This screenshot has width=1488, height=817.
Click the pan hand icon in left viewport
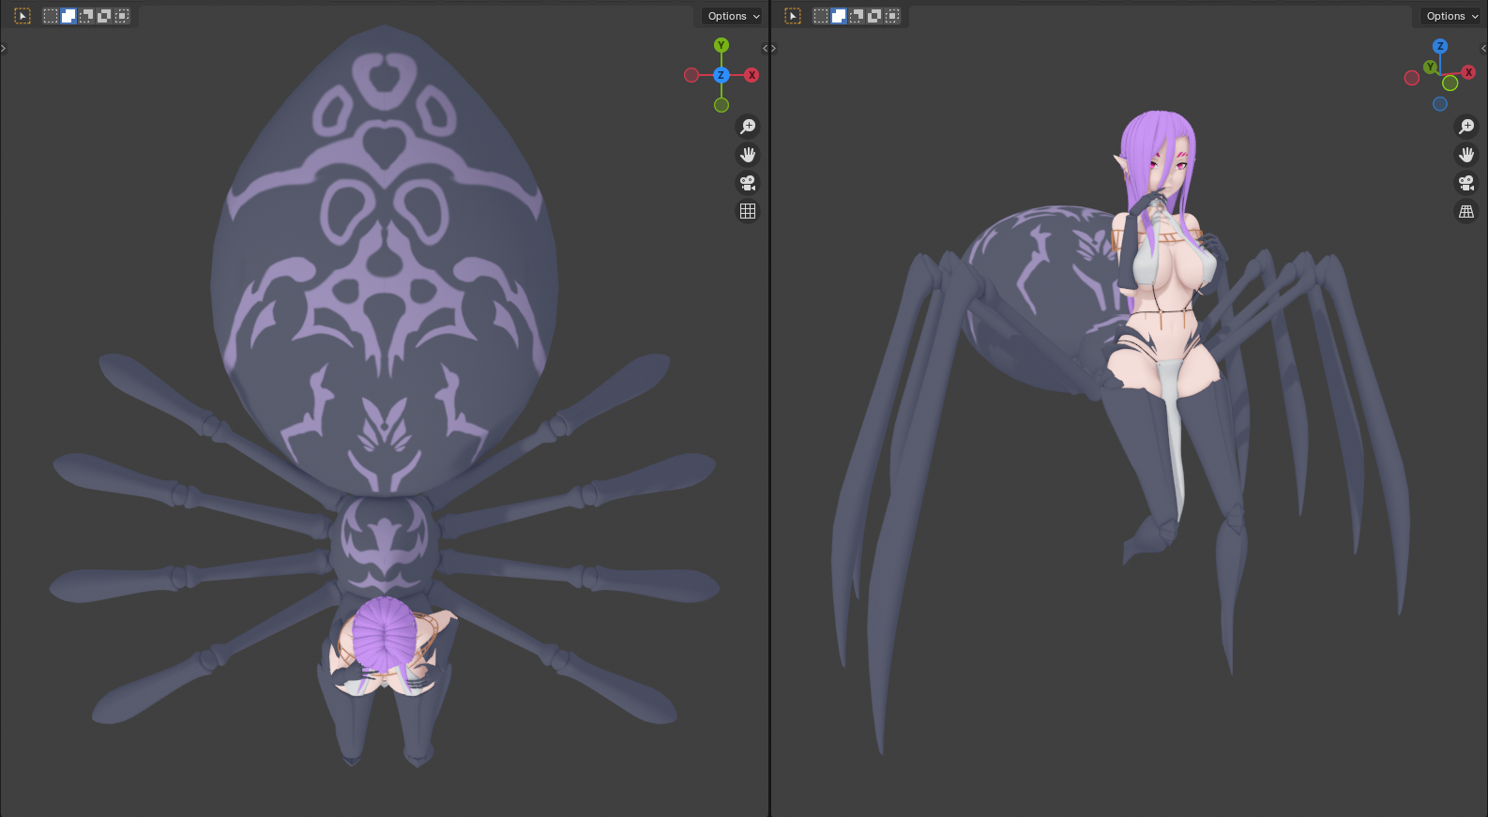coord(748,155)
